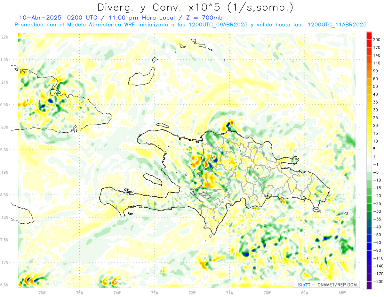Click the '69W' longitude label
Screen dimensions: 384x297
[x=305, y=292]
